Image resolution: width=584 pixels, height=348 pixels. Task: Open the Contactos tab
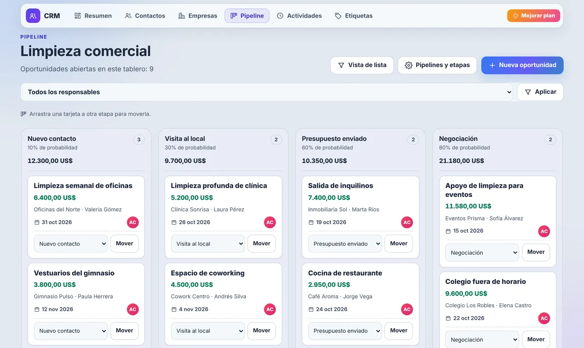[x=145, y=16]
